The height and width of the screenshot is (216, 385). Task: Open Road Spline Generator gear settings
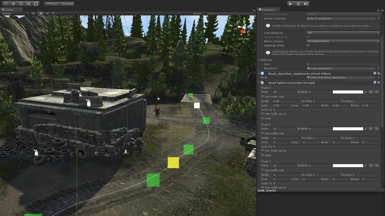coord(379,83)
